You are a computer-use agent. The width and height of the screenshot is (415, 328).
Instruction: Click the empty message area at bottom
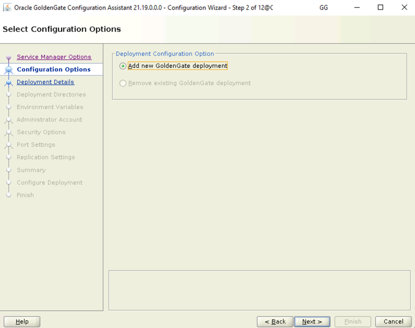pyautogui.click(x=259, y=290)
